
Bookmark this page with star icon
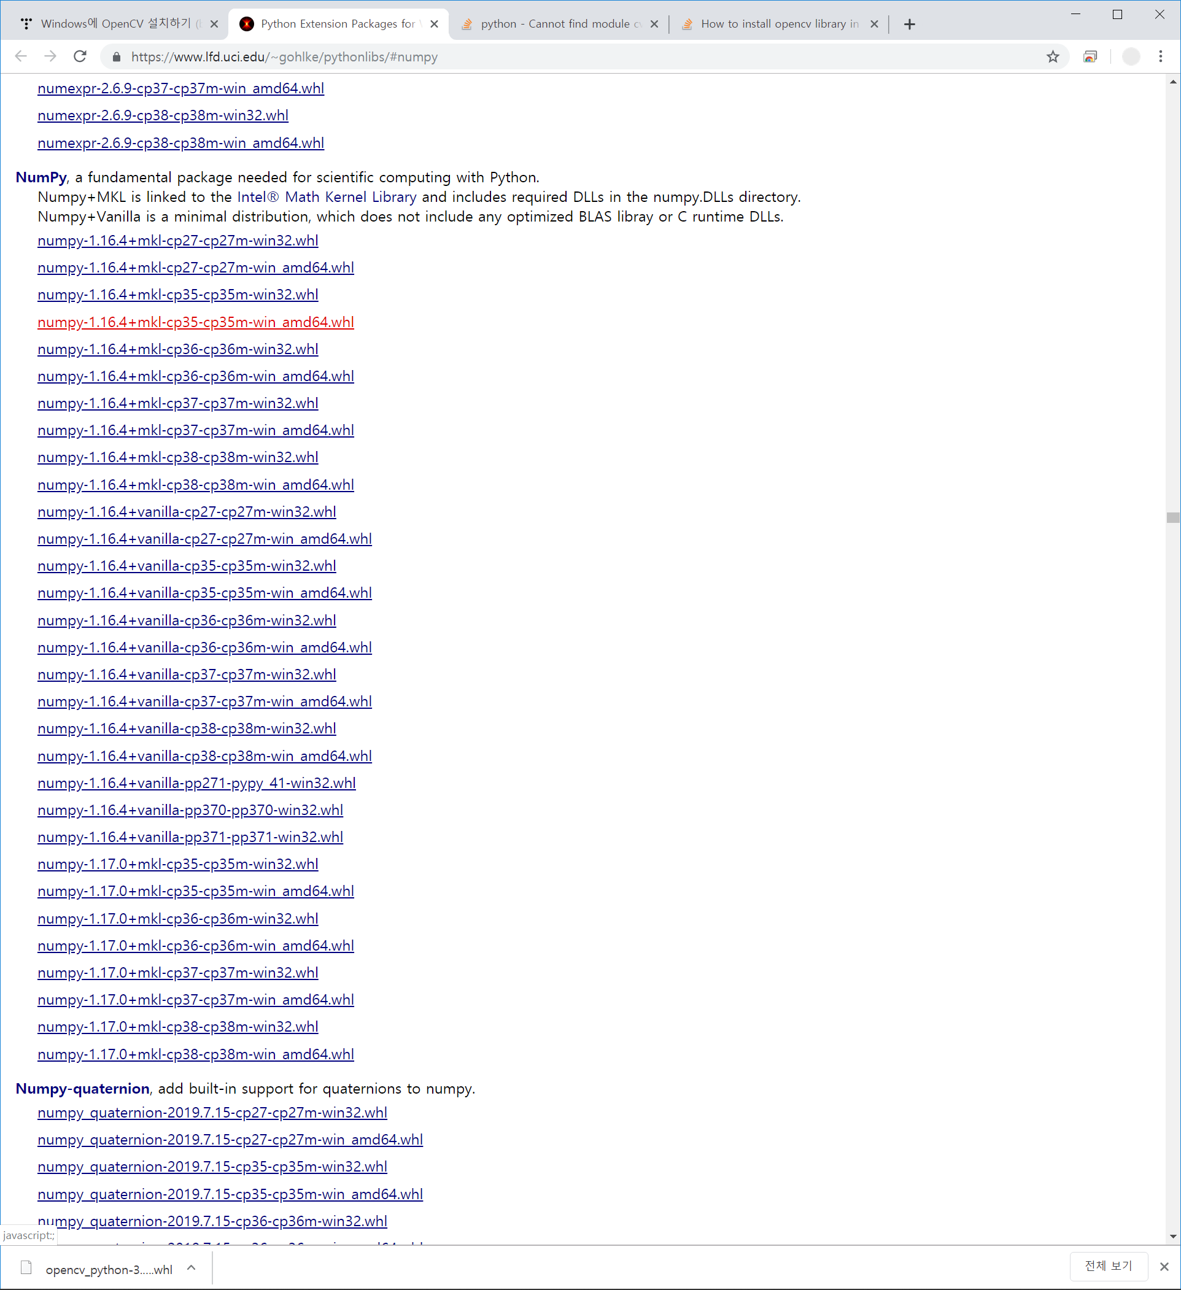click(x=1052, y=57)
